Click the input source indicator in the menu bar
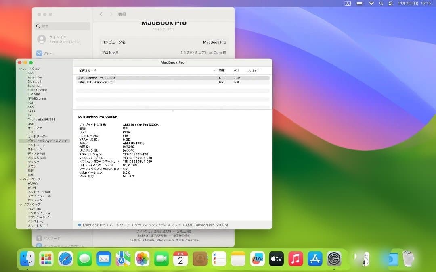The width and height of the screenshot is (436, 272). click(348, 3)
